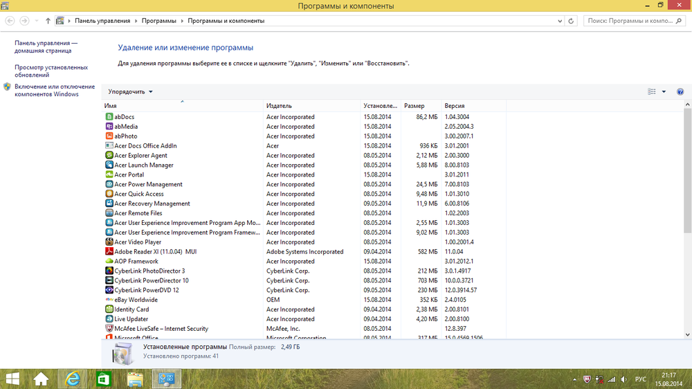Sort by the Версия column header
The image size is (692, 389).
pos(474,106)
